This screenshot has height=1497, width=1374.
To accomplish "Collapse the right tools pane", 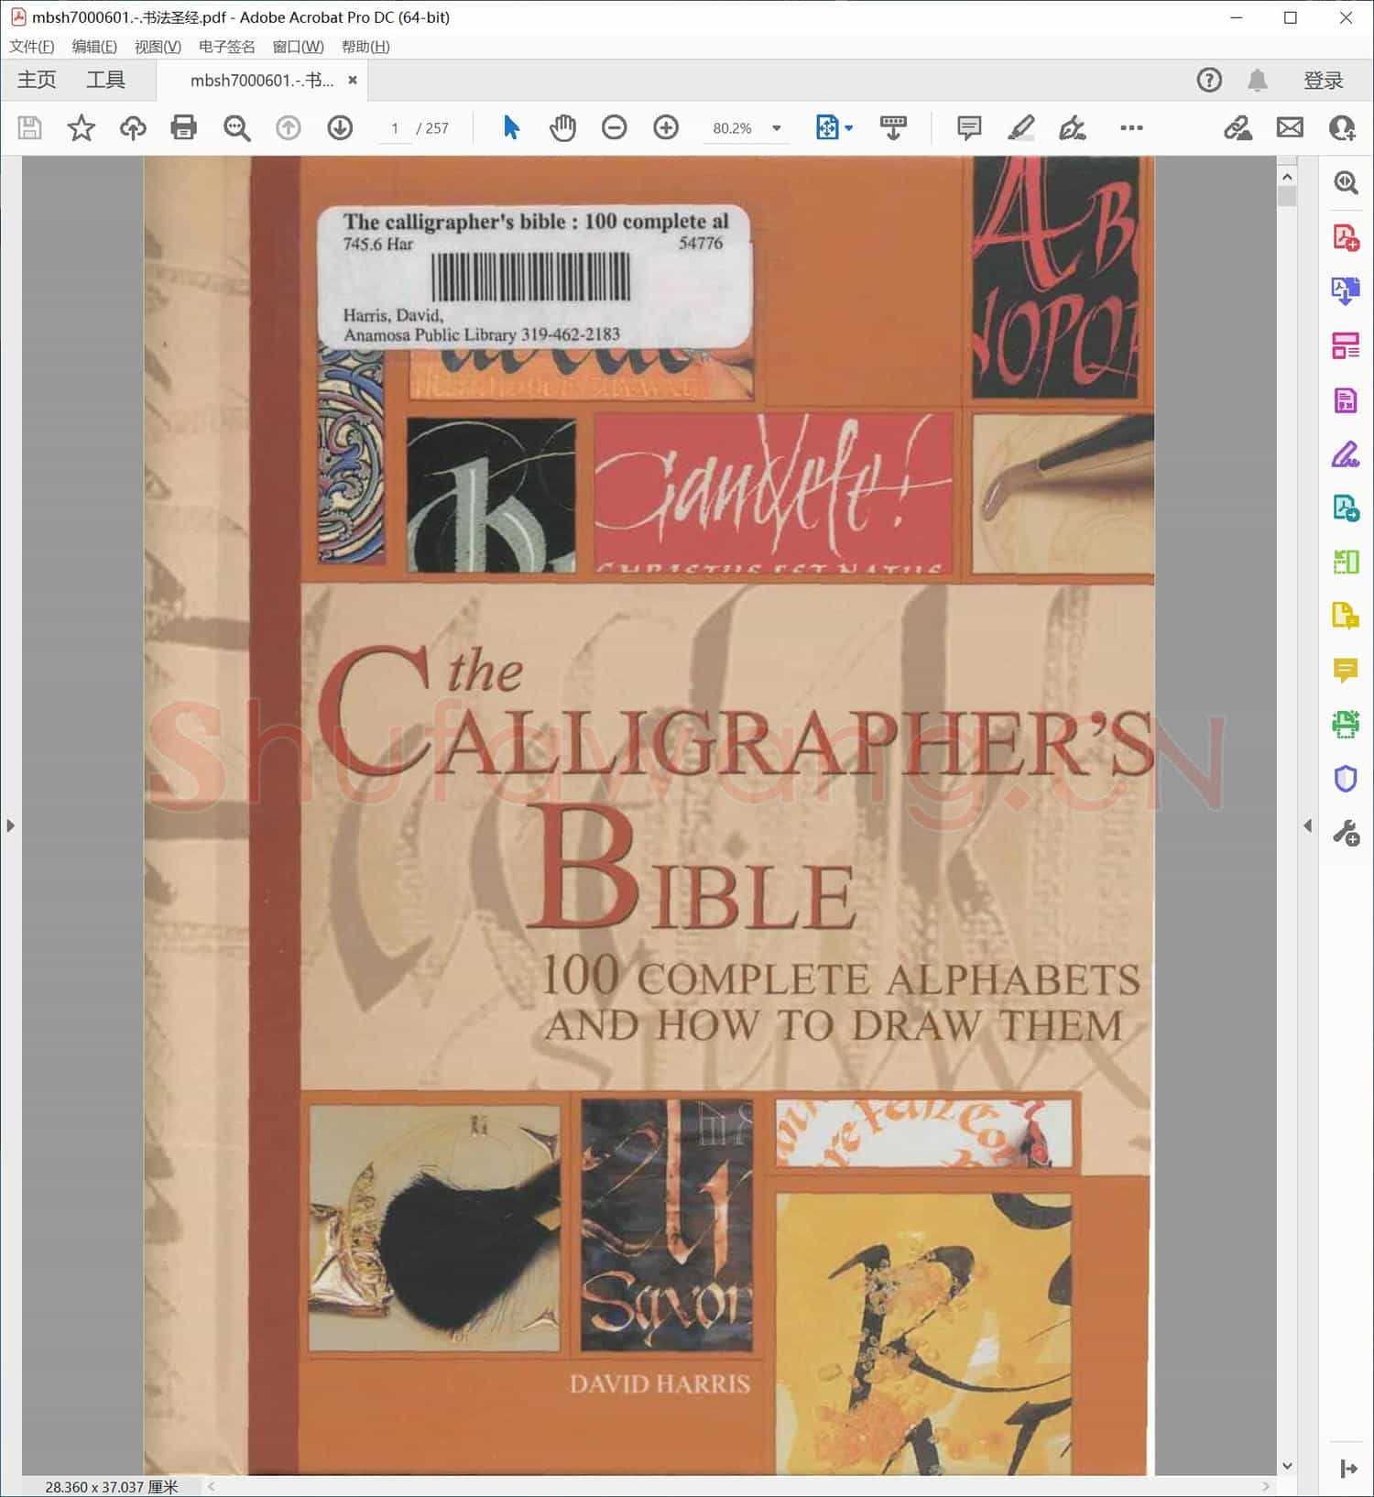I will (1307, 825).
